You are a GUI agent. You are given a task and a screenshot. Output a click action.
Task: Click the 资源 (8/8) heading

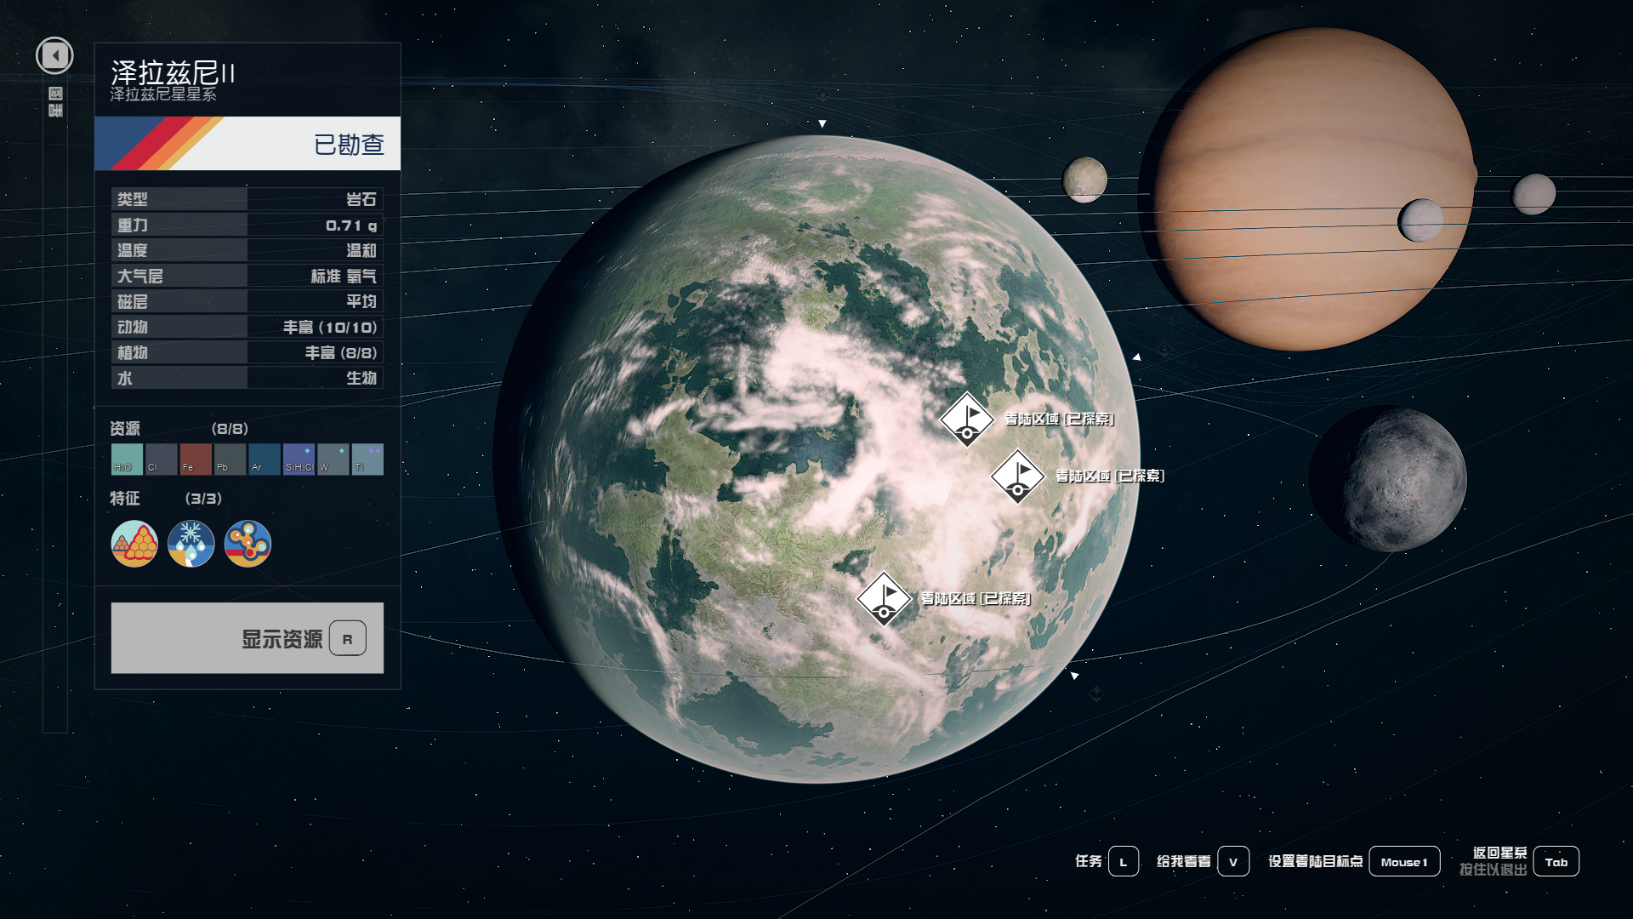point(179,429)
